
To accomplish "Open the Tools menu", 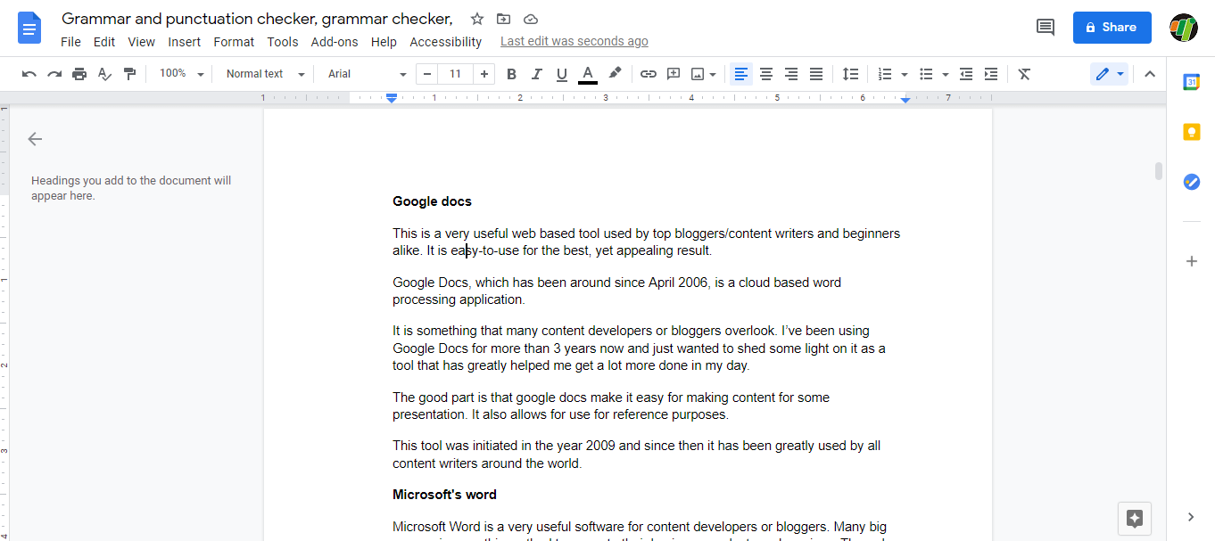I will coord(283,42).
